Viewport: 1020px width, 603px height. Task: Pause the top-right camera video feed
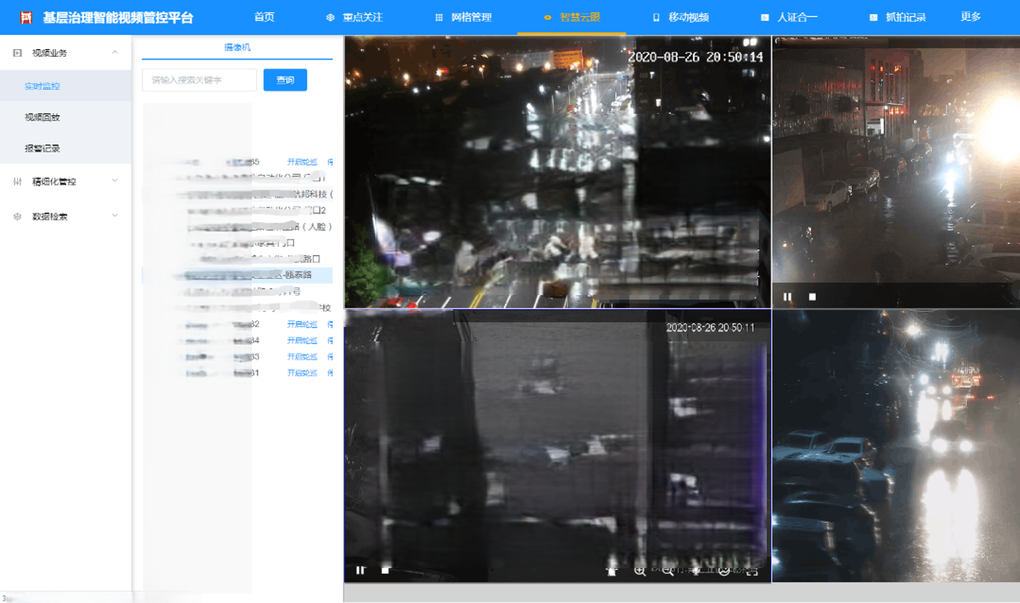787,297
